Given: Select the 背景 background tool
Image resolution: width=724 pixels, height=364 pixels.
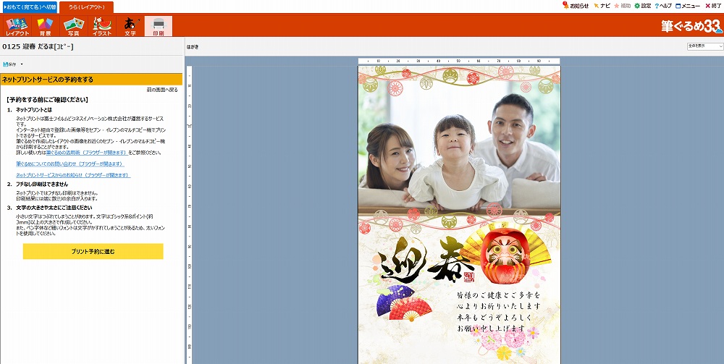Looking at the screenshot, I should tap(45, 27).
